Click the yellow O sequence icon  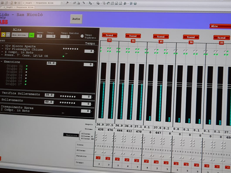click(3, 35)
